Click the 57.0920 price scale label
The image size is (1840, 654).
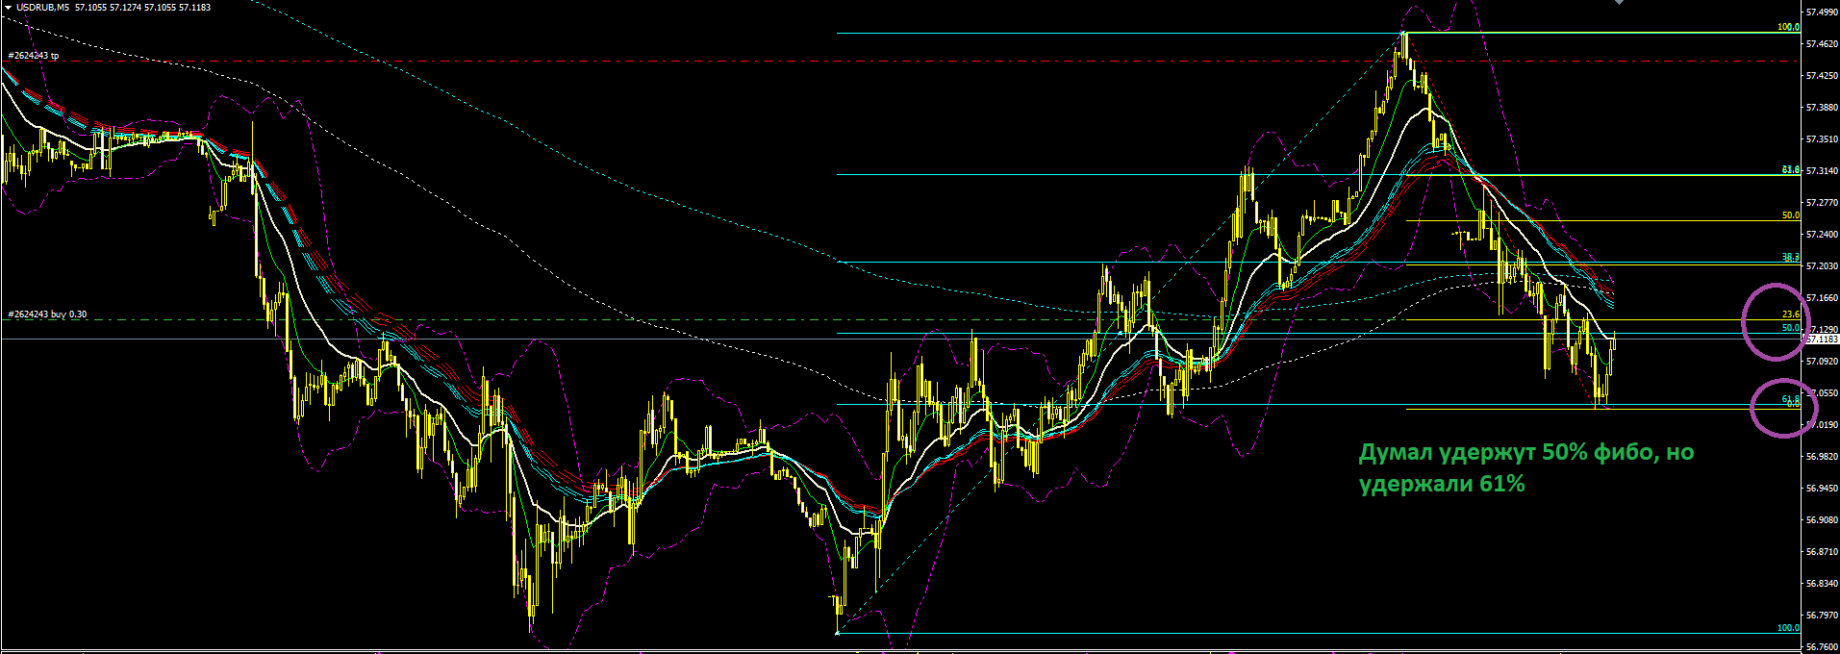(x=1822, y=362)
